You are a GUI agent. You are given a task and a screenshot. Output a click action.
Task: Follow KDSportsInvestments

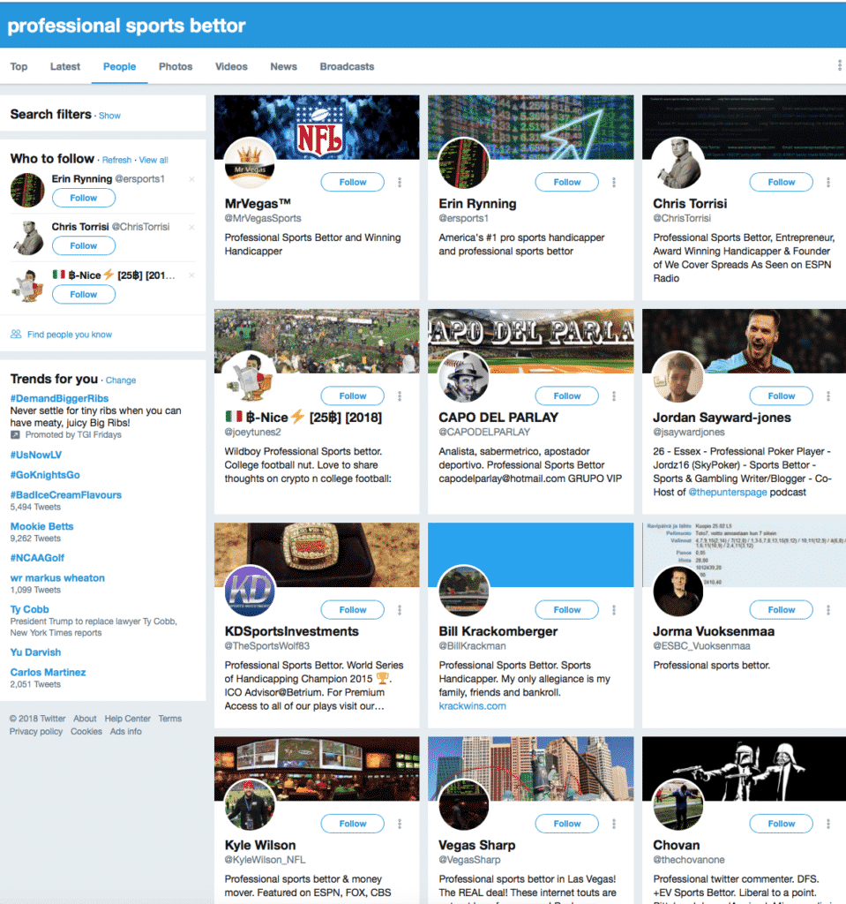[x=353, y=610]
